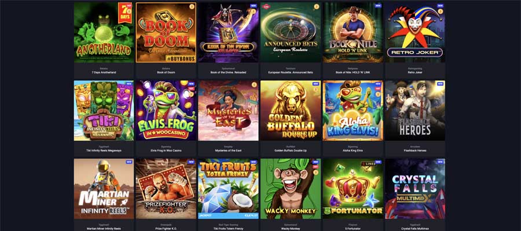Open the 5 Fortunator game thumbnail
This screenshot has height=231, width=521.
point(353,189)
